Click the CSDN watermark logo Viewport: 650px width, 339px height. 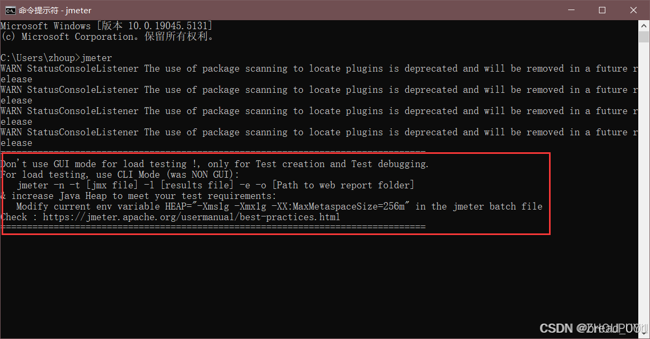pos(556,328)
